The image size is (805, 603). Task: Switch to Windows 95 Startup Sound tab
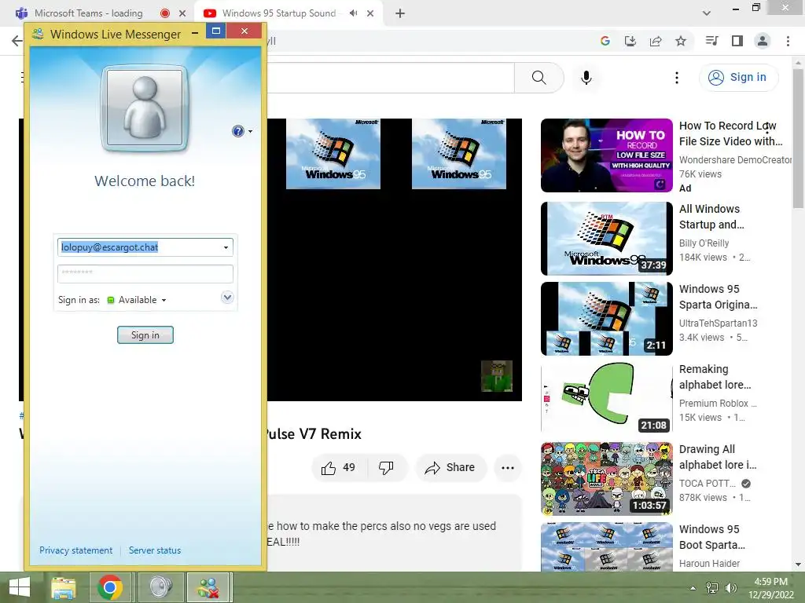279,13
